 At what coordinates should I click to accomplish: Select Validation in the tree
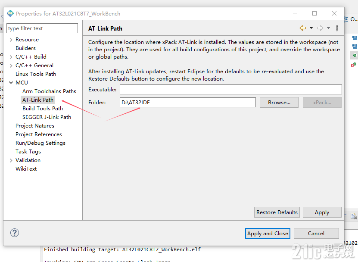(x=28, y=160)
